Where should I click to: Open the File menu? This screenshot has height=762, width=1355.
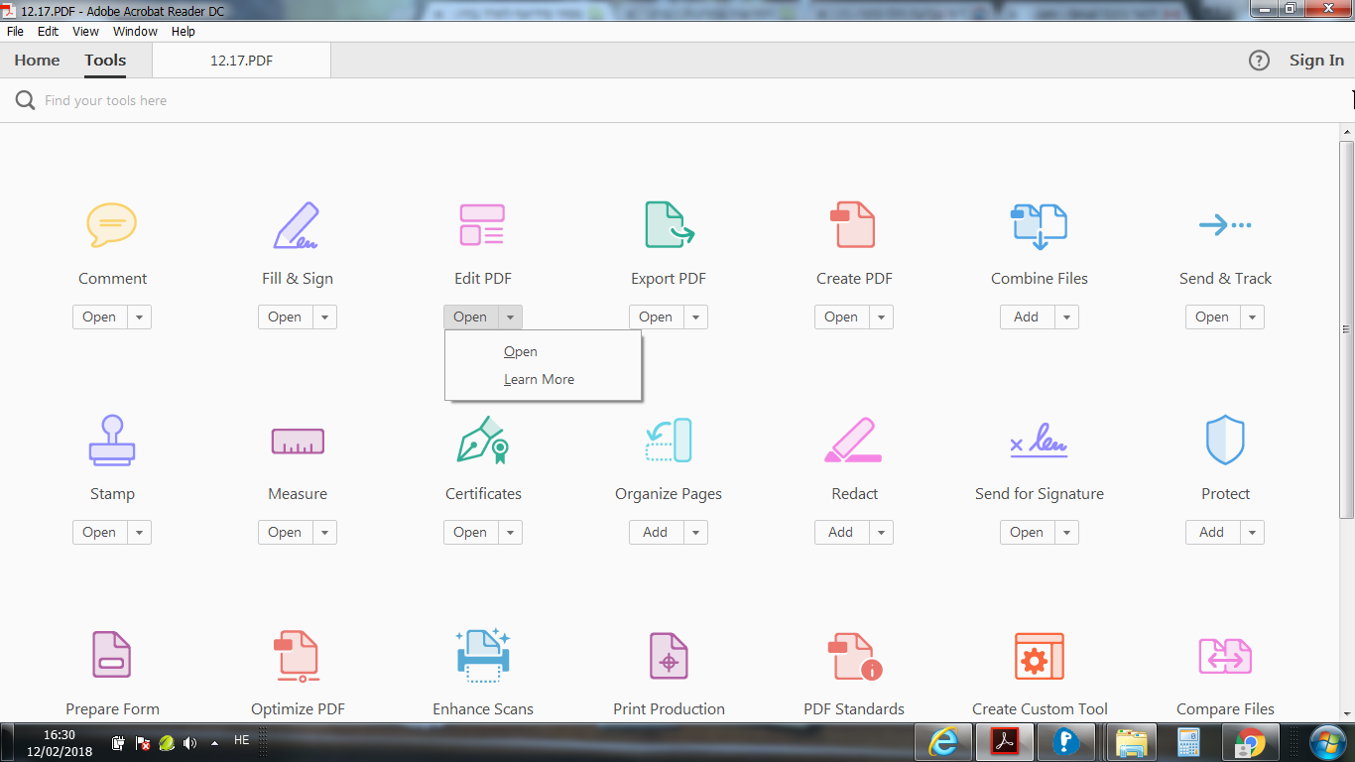pos(15,32)
